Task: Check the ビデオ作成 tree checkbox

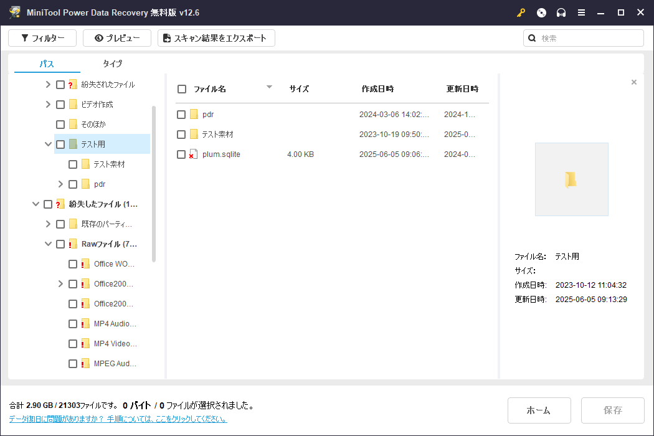Action: click(60, 104)
